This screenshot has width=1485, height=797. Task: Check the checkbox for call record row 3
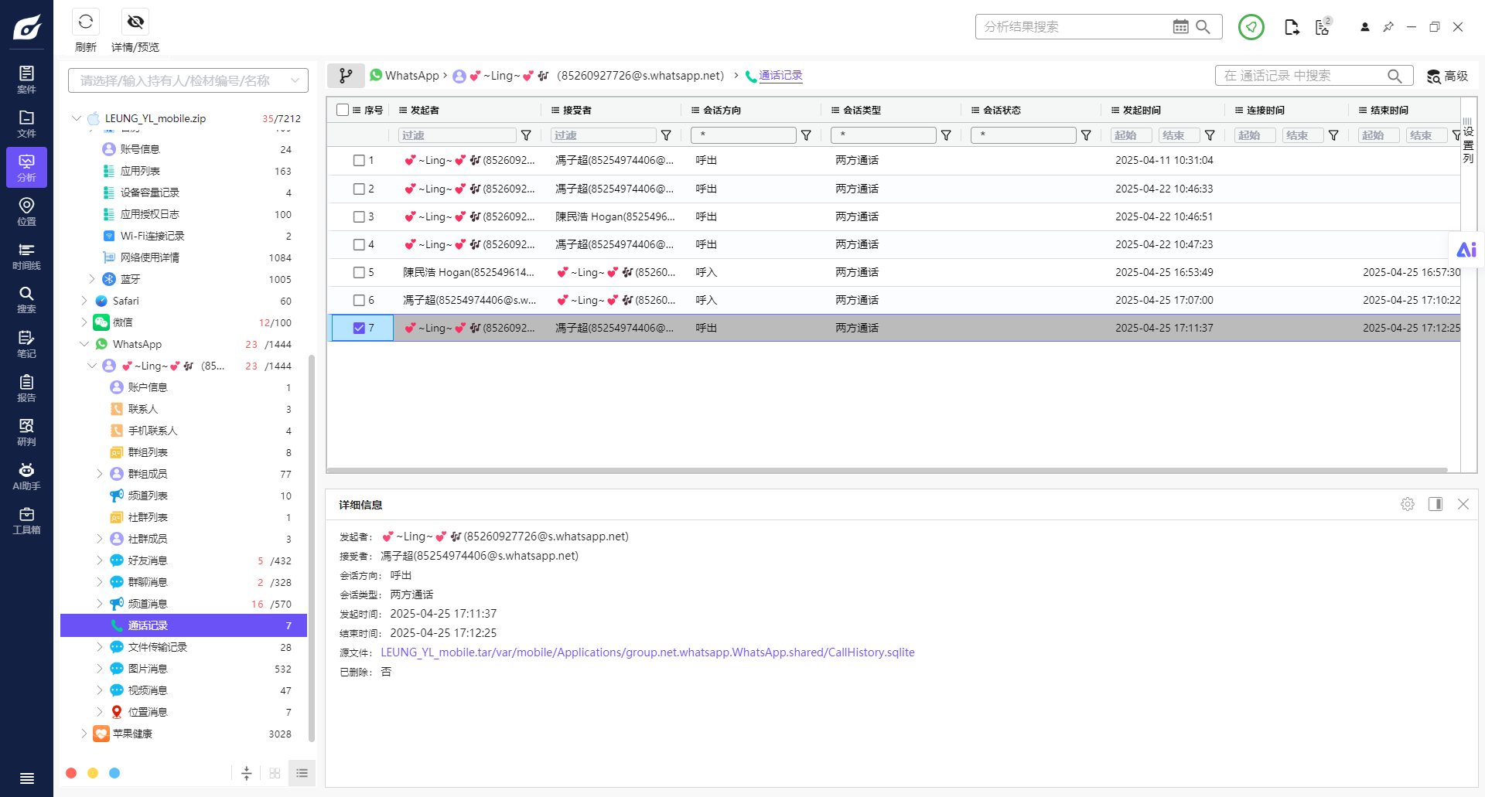pyautogui.click(x=359, y=216)
